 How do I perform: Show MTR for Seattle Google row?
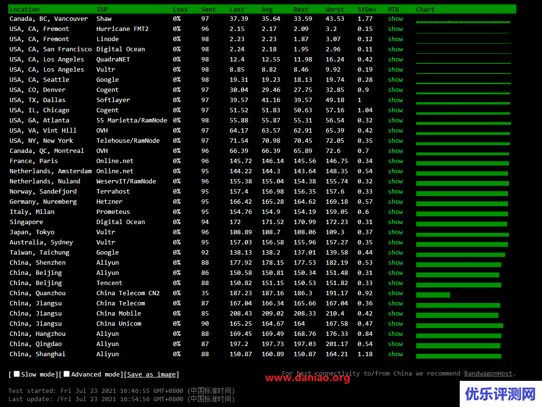pos(395,79)
